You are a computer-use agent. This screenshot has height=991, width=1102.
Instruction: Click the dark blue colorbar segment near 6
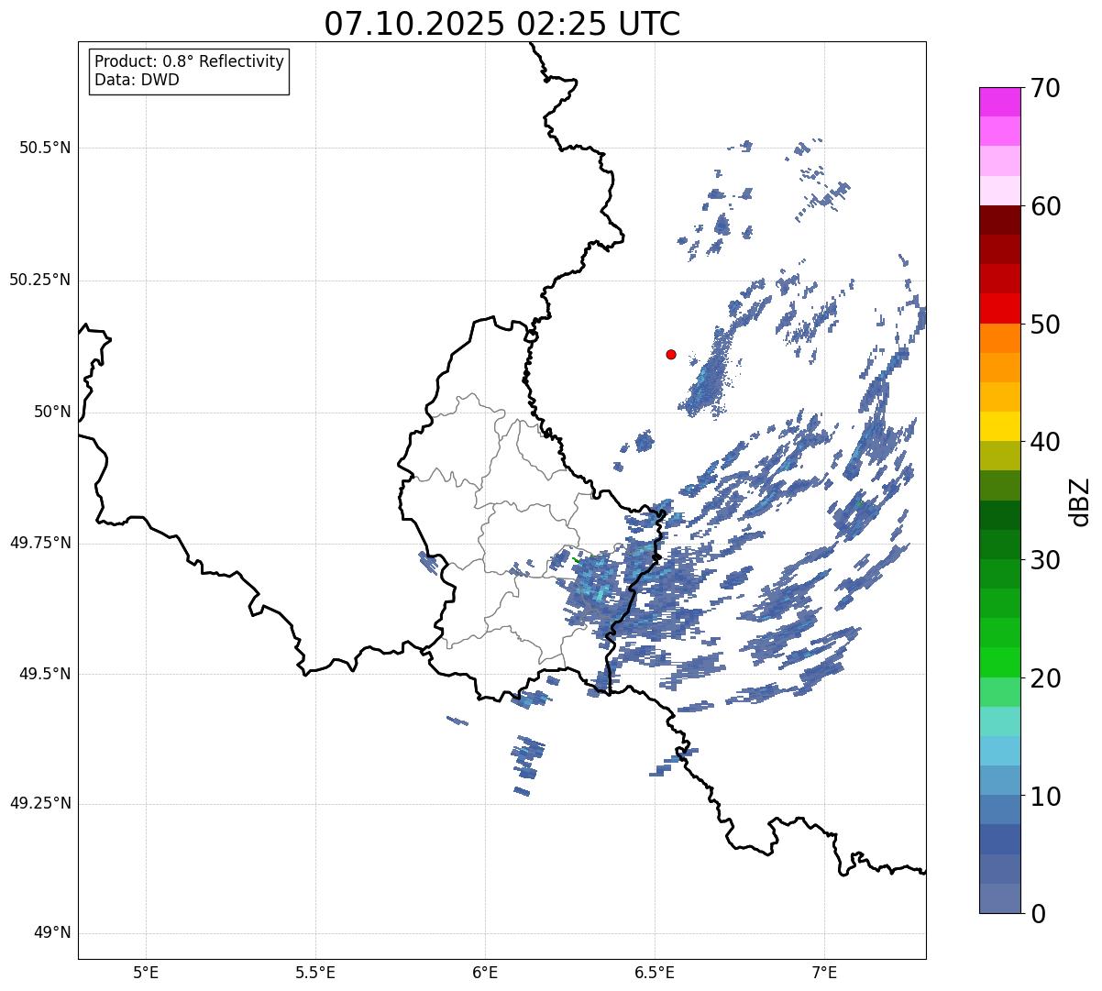(999, 840)
